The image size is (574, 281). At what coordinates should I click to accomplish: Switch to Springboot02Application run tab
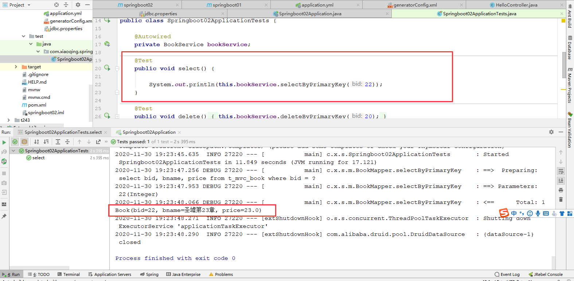tap(146, 132)
